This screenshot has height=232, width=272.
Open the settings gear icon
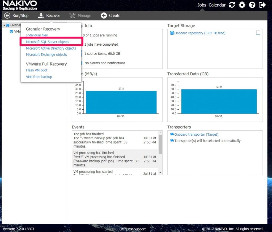tap(242, 5)
